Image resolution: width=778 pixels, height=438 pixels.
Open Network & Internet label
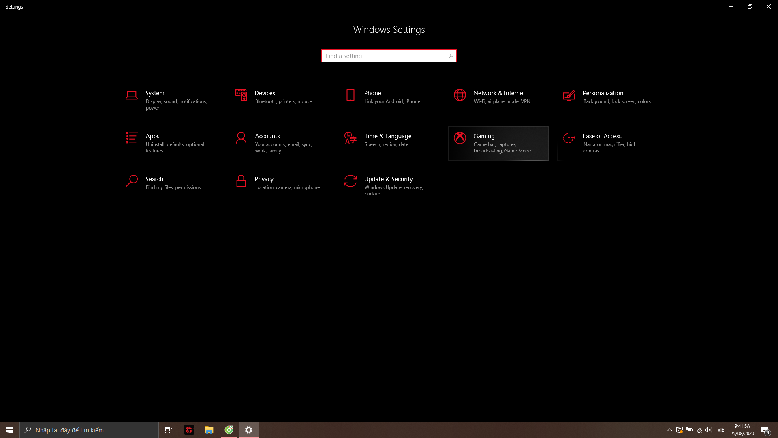499,93
